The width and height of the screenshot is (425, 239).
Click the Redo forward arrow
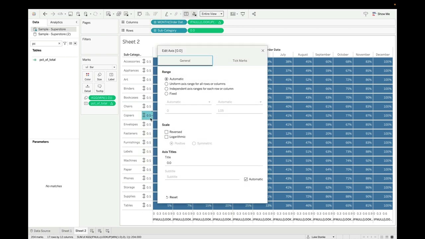tap(53, 14)
